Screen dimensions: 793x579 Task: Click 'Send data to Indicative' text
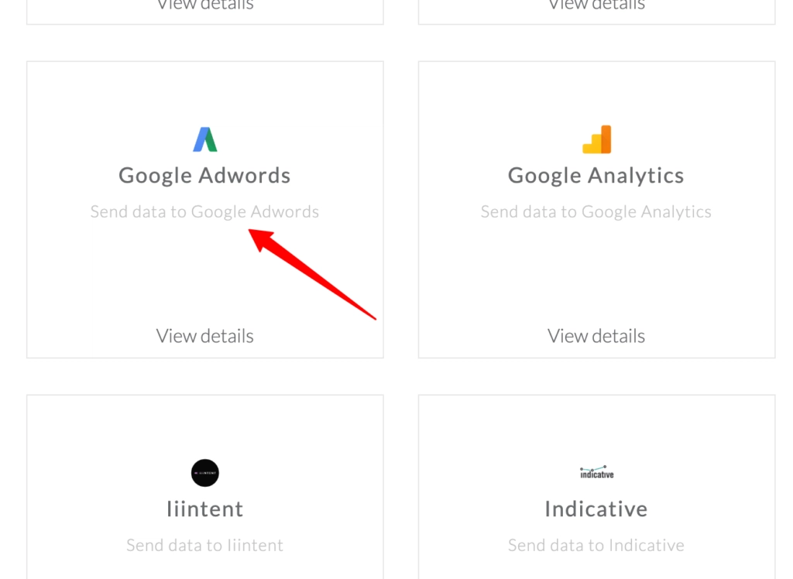pyautogui.click(x=596, y=545)
